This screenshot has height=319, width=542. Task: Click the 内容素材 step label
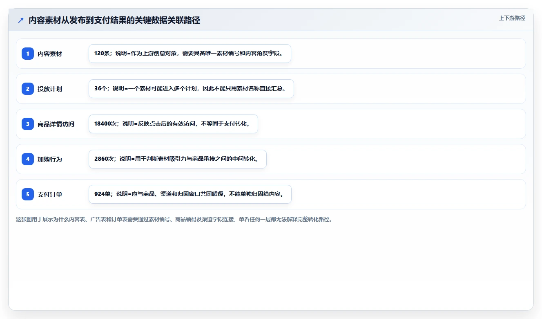[50, 54]
